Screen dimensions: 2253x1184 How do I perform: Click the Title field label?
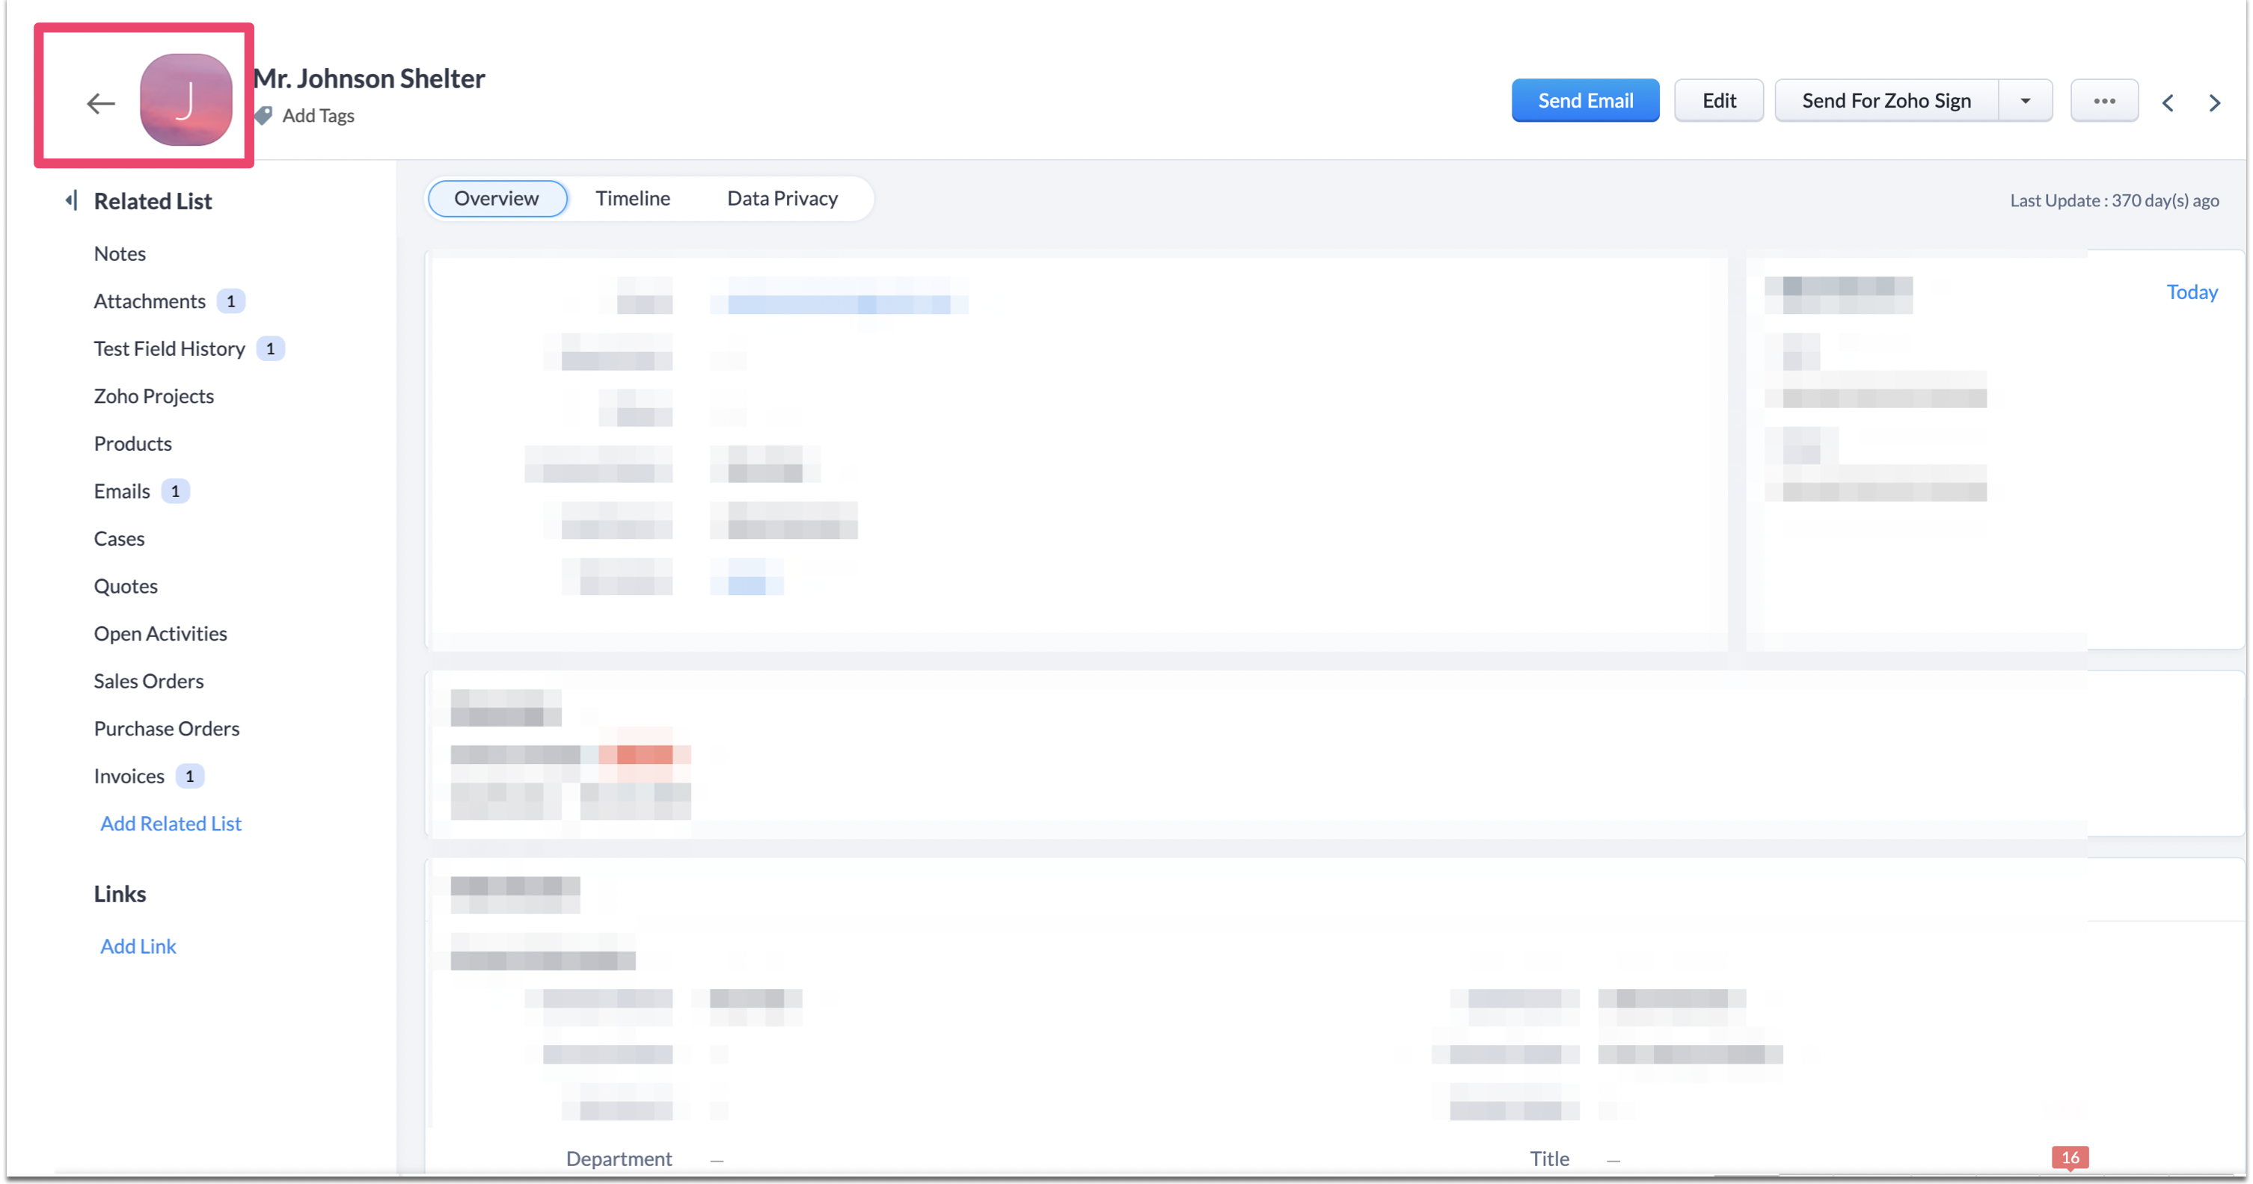1549,1159
